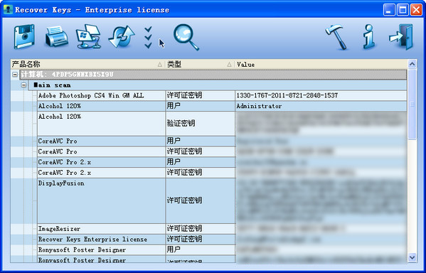Collapse the 计算机 4PDP5GWNXBX5X9U node
The height and width of the screenshot is (273, 426).
15,75
